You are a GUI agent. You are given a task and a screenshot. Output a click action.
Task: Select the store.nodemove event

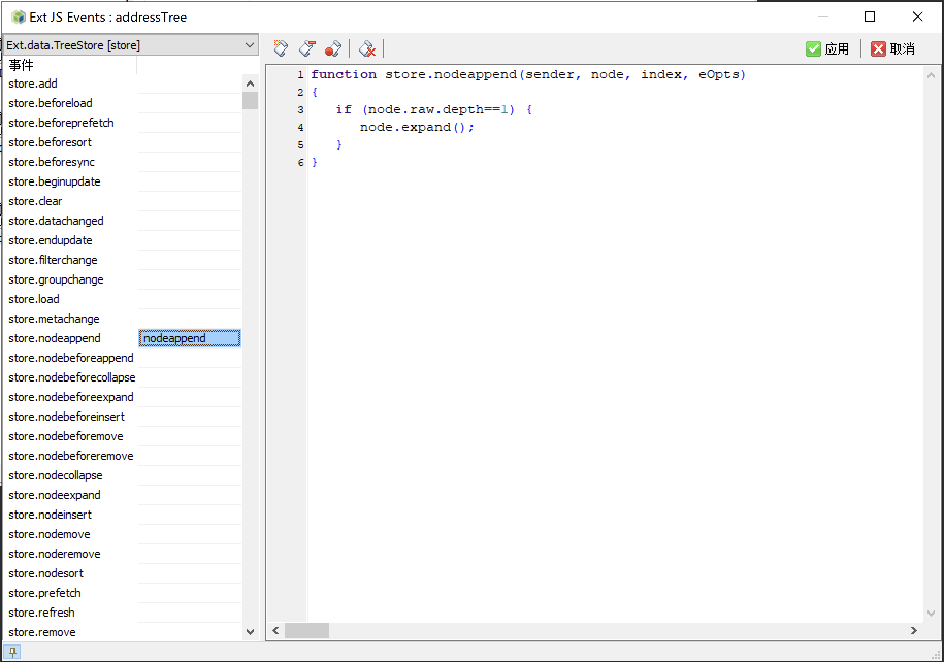50,534
